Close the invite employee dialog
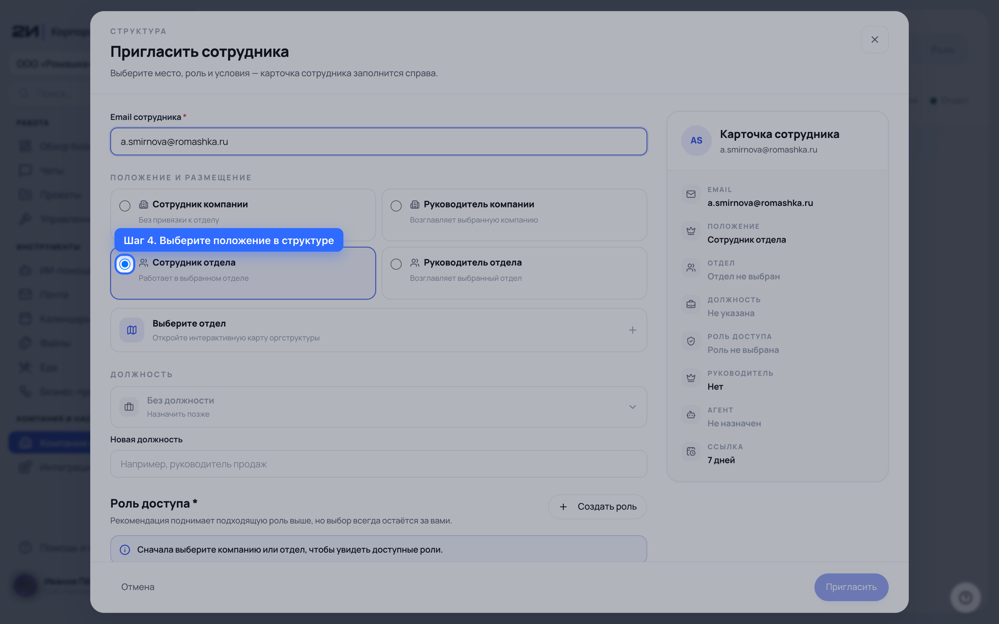This screenshot has height=624, width=999. coord(875,40)
